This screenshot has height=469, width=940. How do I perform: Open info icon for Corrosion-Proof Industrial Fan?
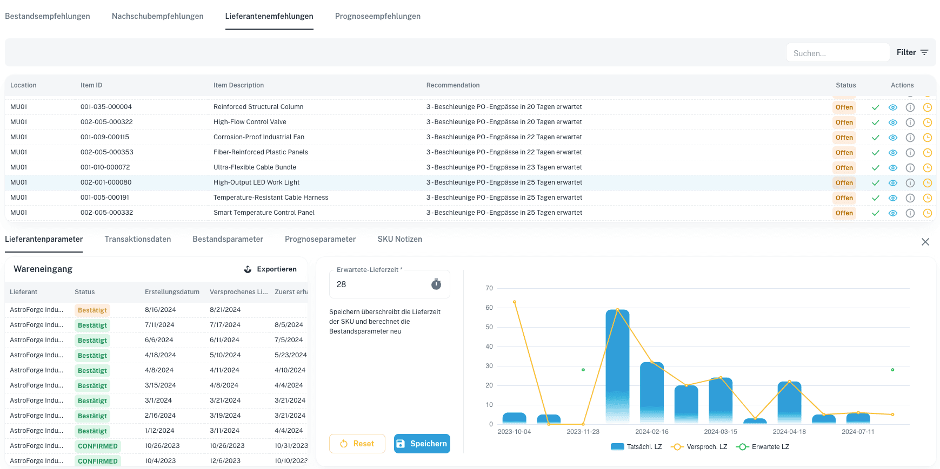pyautogui.click(x=910, y=138)
